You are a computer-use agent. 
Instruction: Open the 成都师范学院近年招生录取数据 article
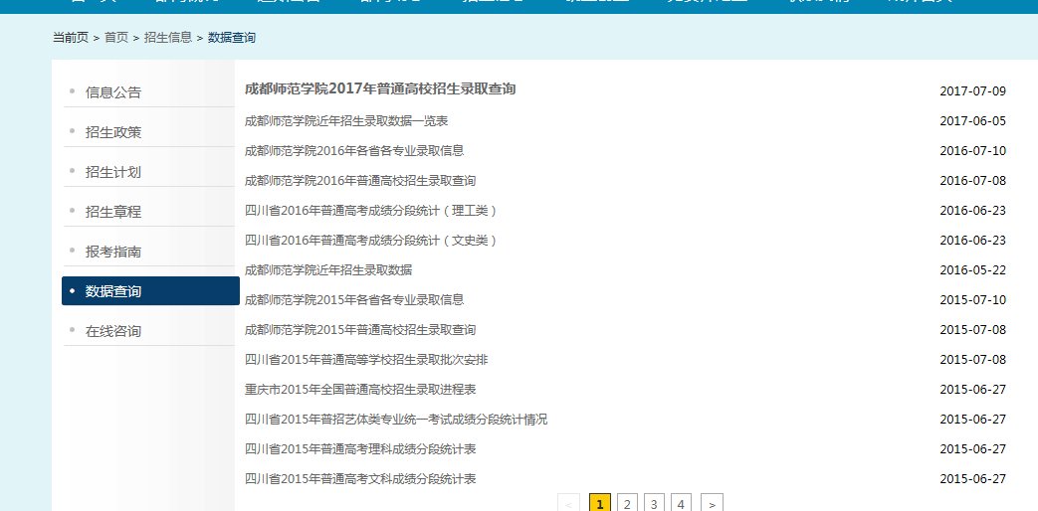pos(328,269)
